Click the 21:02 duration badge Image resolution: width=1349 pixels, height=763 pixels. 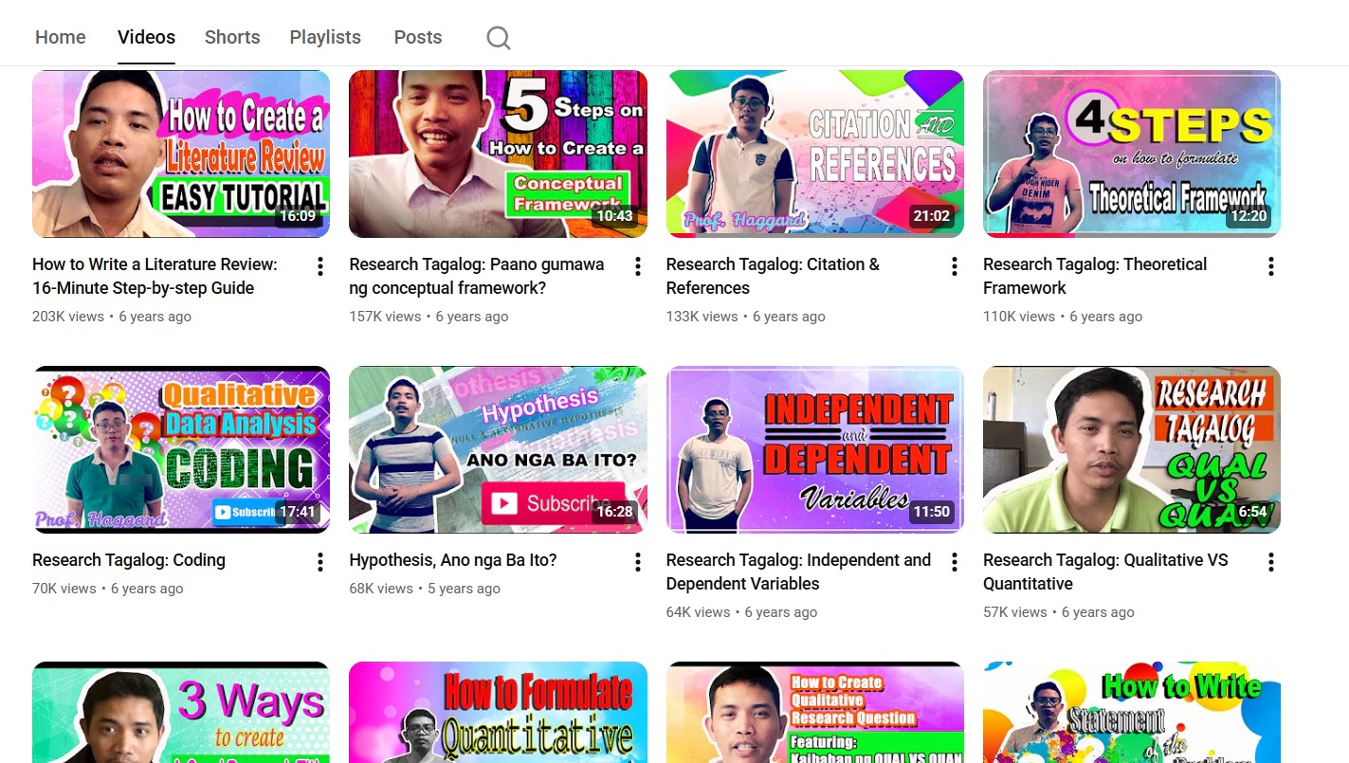931,216
